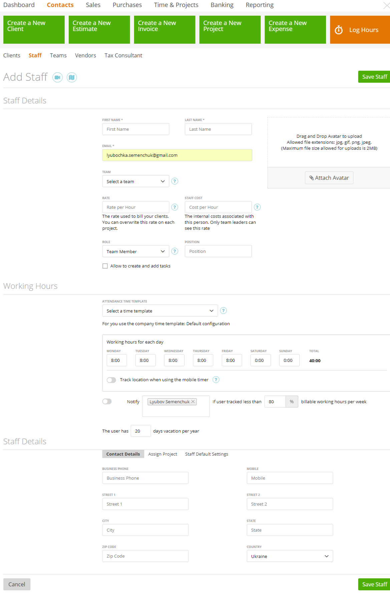Enable the Notify switch
Image resolution: width=390 pixels, height=596 pixels.
coord(107,402)
